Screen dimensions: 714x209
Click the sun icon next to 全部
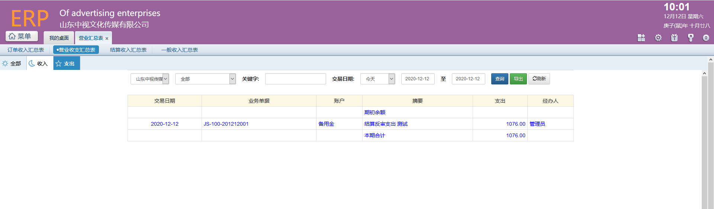click(5, 64)
